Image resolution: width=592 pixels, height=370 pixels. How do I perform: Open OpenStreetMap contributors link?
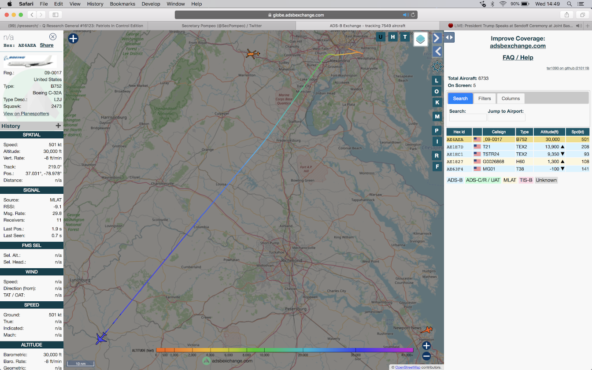pyautogui.click(x=407, y=367)
